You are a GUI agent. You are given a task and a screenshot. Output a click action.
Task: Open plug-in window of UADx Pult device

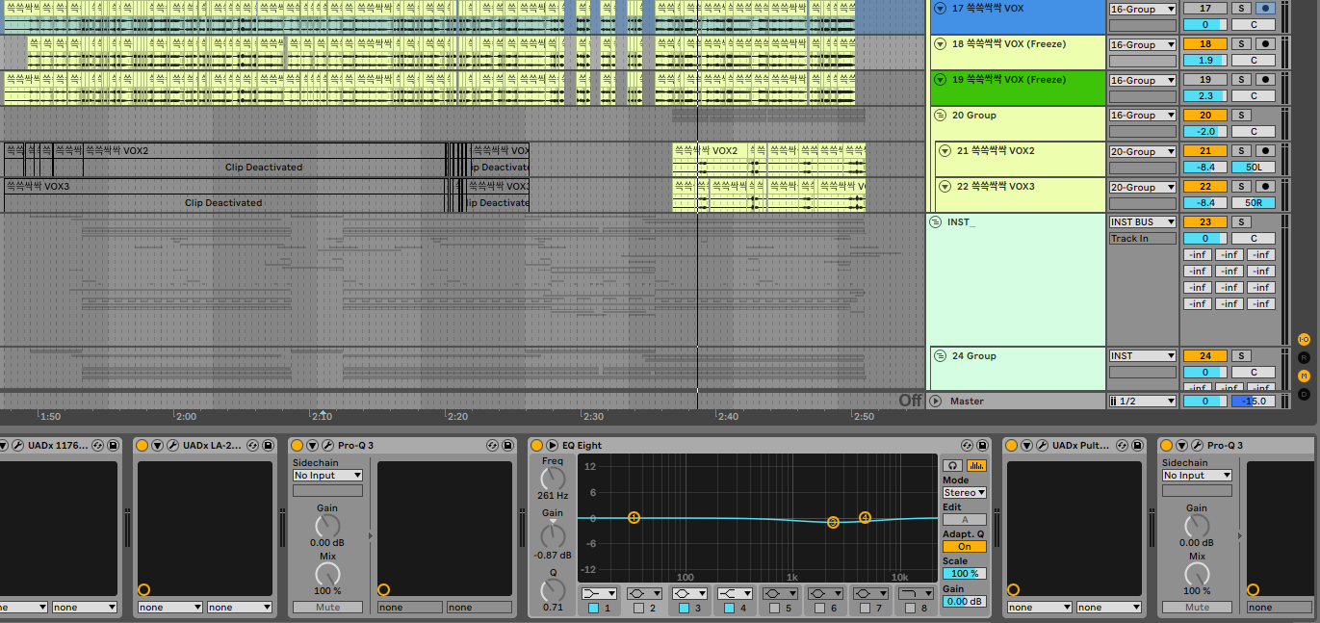point(1043,446)
